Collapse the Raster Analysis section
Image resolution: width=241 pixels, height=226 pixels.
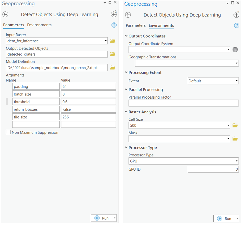pos(126,112)
